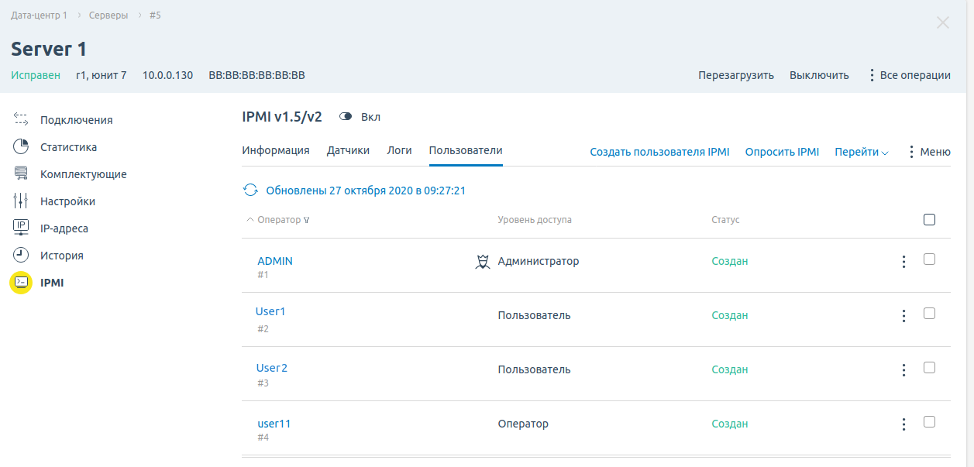
Task: Click the Connections icon in sidebar
Action: (21, 119)
